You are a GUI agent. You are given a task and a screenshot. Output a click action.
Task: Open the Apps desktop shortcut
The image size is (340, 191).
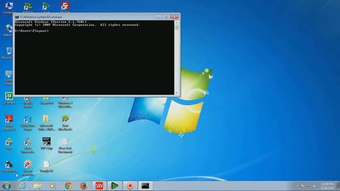pyautogui.click(x=8, y=144)
